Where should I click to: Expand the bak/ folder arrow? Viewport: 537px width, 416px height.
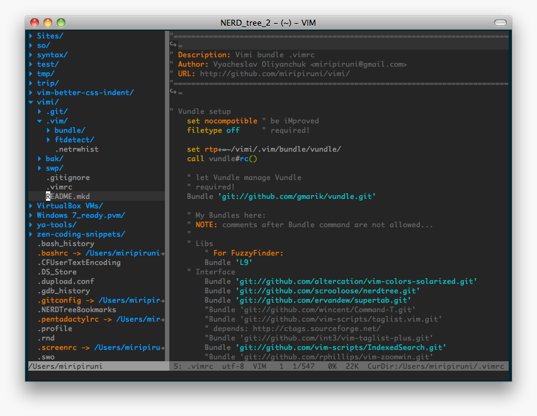40,159
